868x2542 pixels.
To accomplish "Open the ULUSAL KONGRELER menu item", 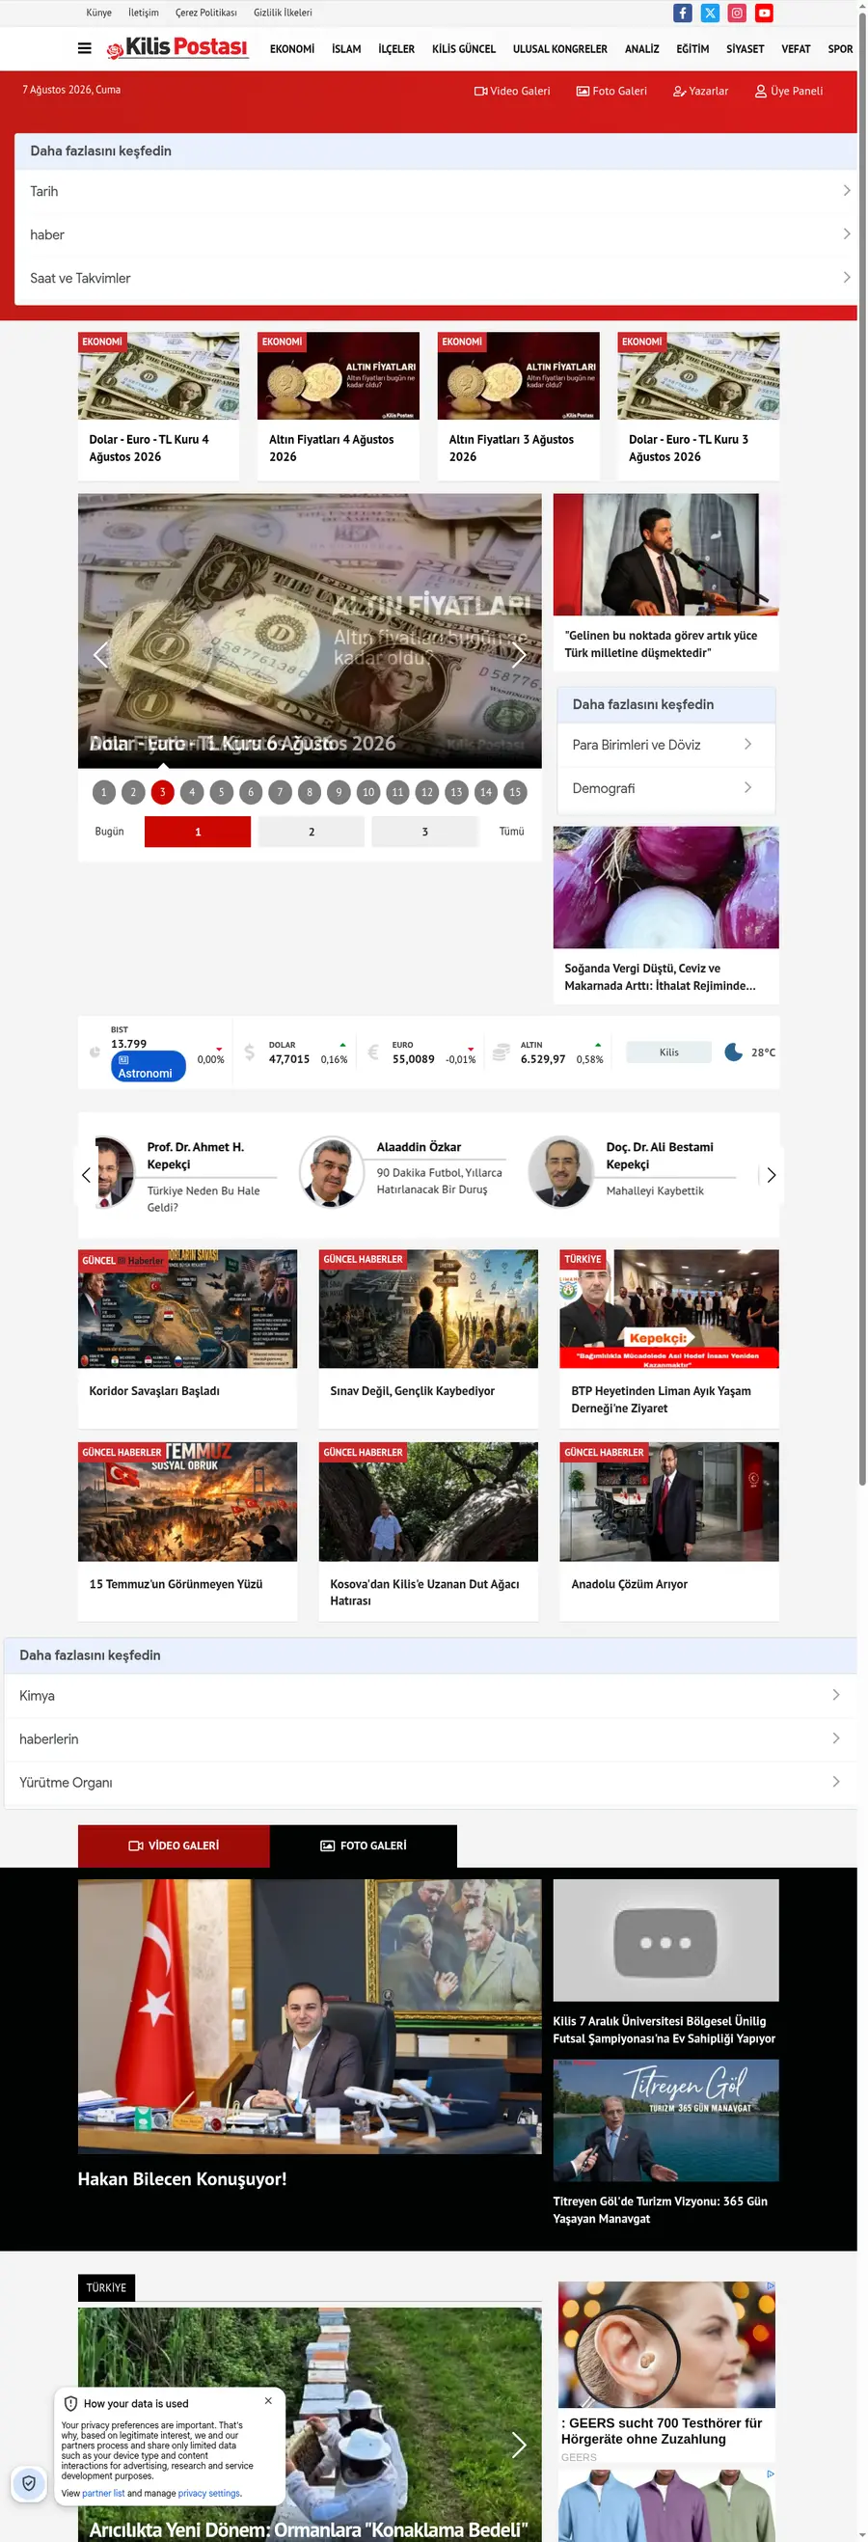I will tap(559, 48).
